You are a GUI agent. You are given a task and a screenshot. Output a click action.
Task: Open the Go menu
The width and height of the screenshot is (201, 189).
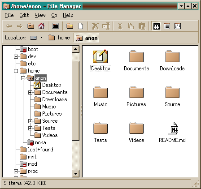click(x=54, y=15)
